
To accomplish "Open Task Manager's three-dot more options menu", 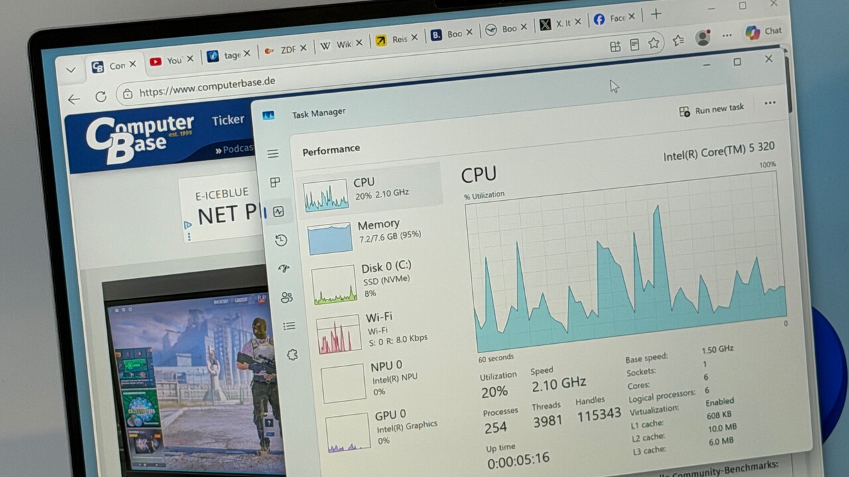I will click(770, 103).
